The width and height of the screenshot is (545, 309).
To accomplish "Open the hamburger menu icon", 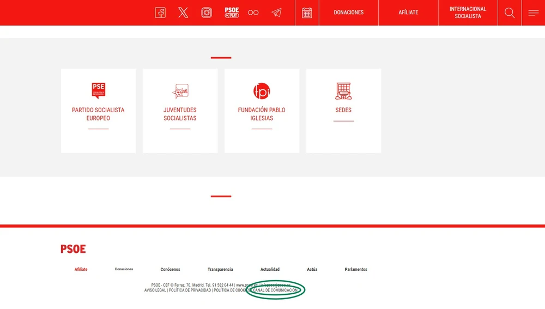I will coord(534,13).
